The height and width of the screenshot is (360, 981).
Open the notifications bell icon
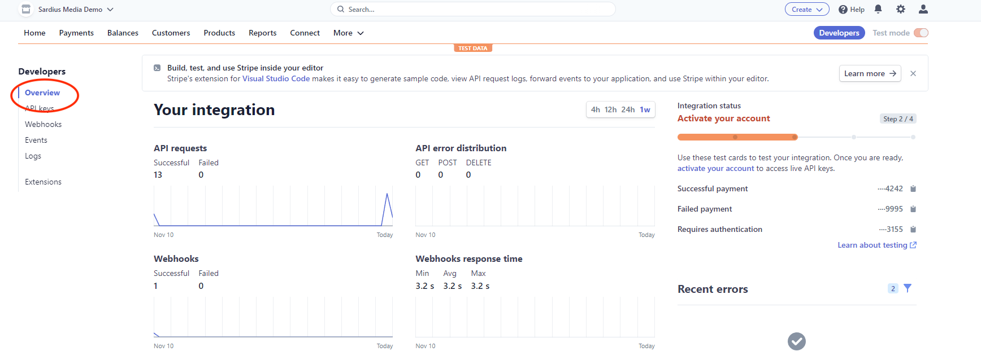878,9
